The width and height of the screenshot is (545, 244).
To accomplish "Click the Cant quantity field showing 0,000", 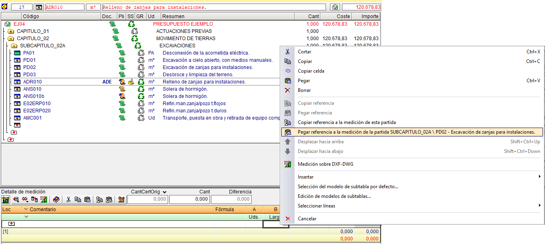I will coord(189,199).
